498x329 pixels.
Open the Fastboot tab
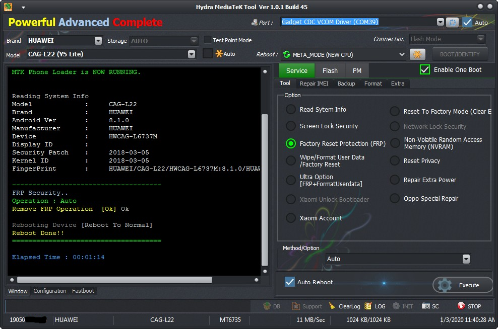(83, 291)
